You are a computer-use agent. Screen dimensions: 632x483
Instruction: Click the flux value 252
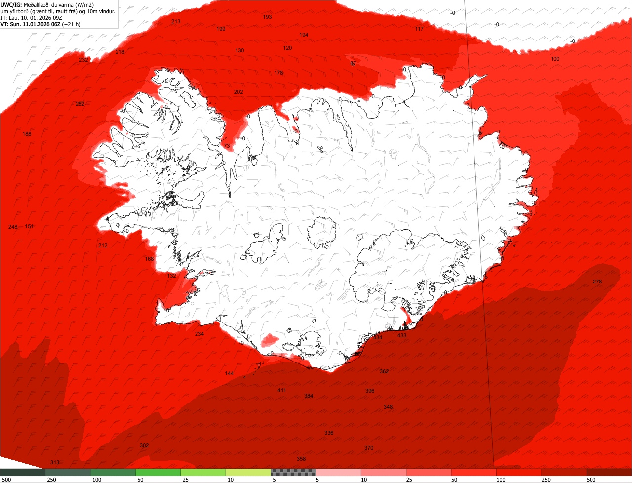click(80, 104)
